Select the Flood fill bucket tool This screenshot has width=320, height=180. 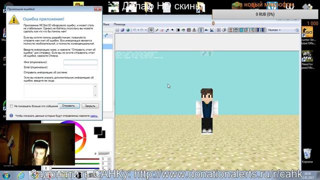coord(183,30)
